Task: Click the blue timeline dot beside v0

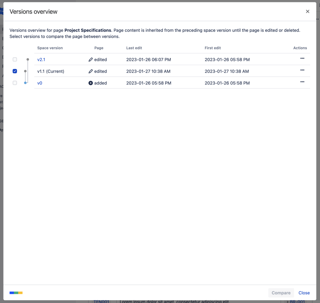Action: (25, 83)
